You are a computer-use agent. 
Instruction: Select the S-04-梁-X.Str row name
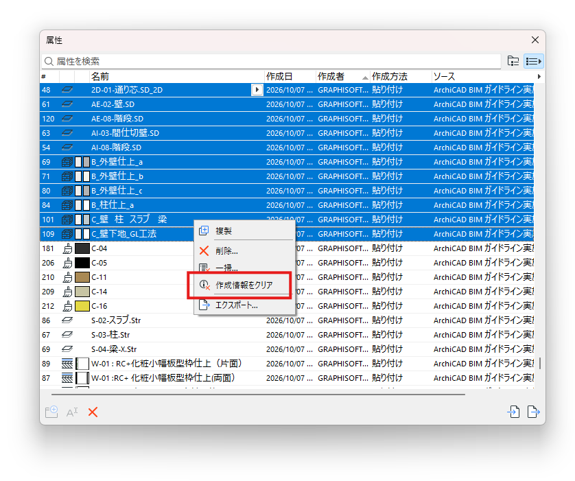pyautogui.click(x=114, y=349)
